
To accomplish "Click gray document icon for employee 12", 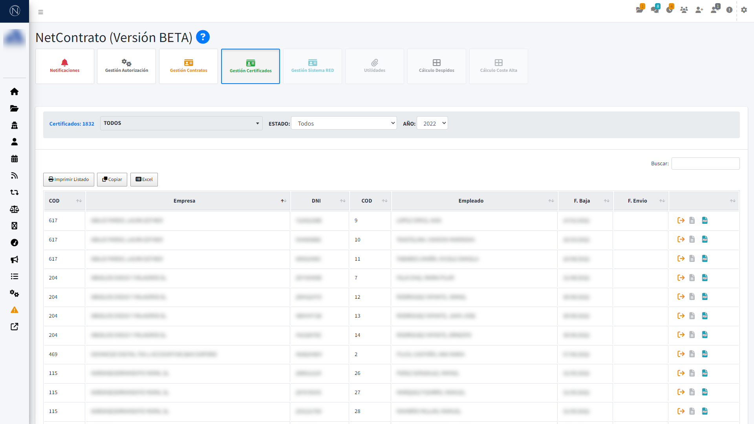I will (692, 297).
